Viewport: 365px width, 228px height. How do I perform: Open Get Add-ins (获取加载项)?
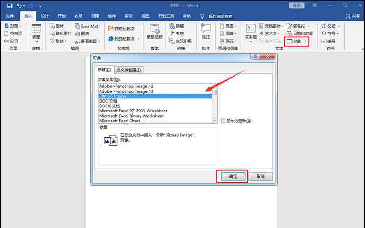pos(121,29)
